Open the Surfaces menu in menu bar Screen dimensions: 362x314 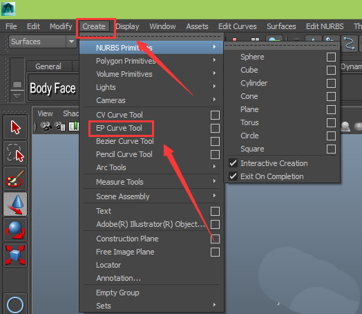coord(281,26)
